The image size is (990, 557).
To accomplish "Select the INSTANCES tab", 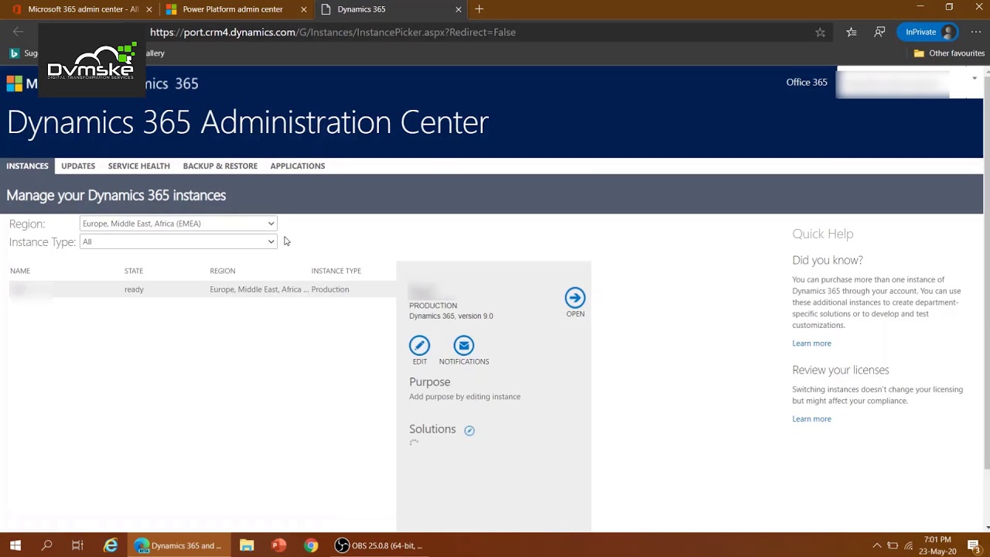I will pos(27,166).
